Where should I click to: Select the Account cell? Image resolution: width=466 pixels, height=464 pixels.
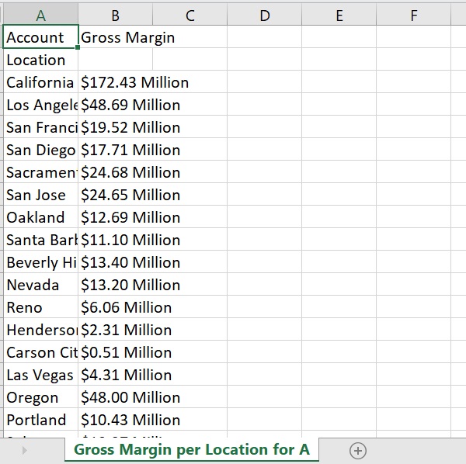[40, 37]
